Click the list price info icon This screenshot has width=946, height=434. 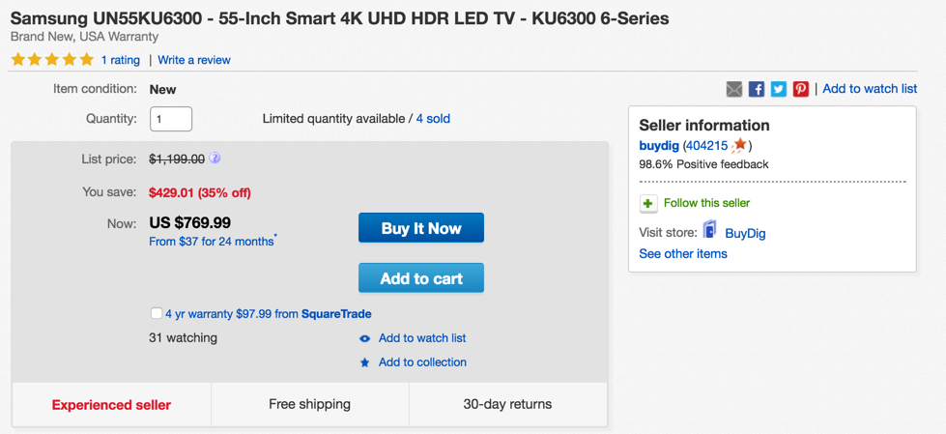click(x=215, y=159)
